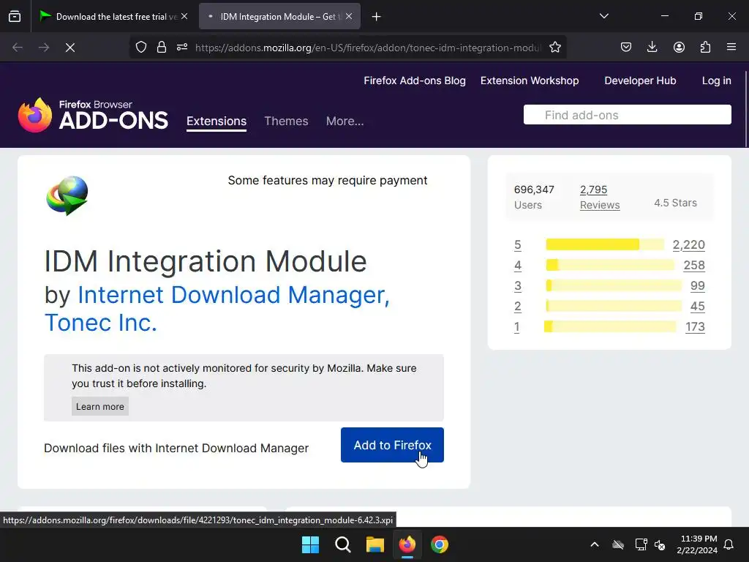Click the forward navigation arrow

click(44, 48)
